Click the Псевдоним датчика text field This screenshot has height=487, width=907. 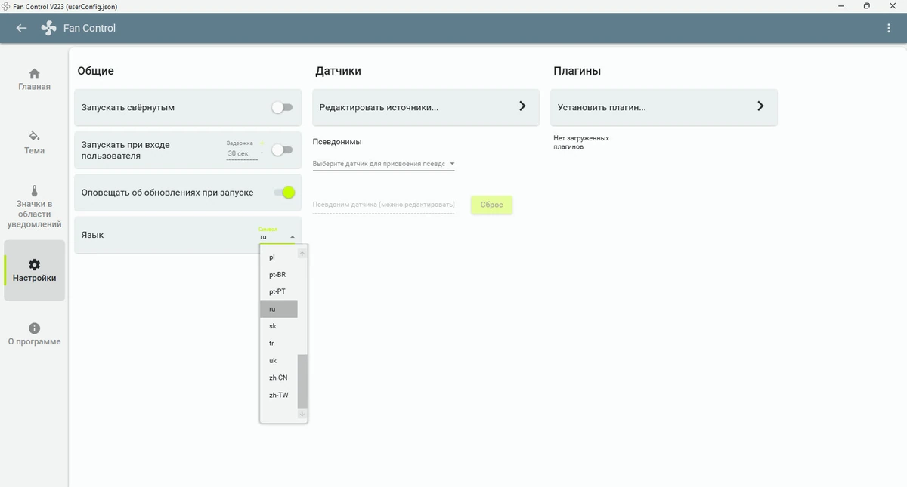383,205
